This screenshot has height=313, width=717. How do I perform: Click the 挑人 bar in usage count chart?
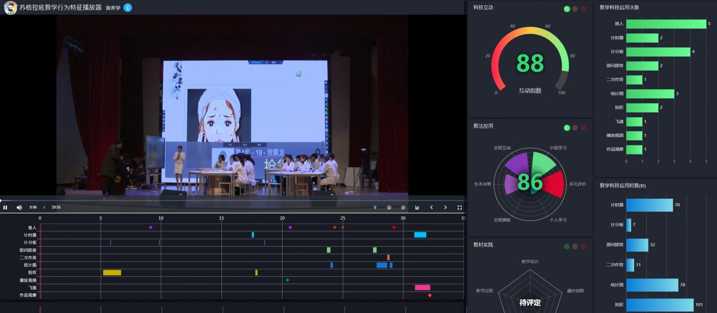coord(666,24)
